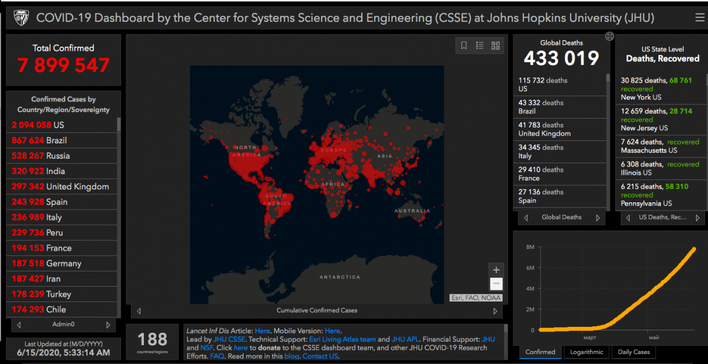
Task: Open the Lancet Inf Dis article 'Here' link
Action: (x=263, y=331)
